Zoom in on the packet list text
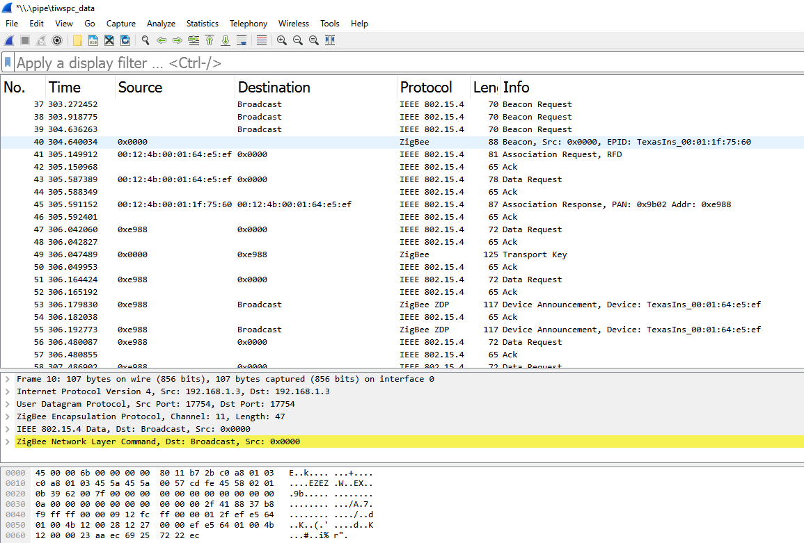Viewport: 804px width, 543px height. [281, 40]
